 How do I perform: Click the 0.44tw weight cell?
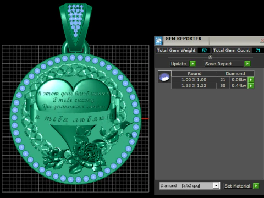(239, 86)
